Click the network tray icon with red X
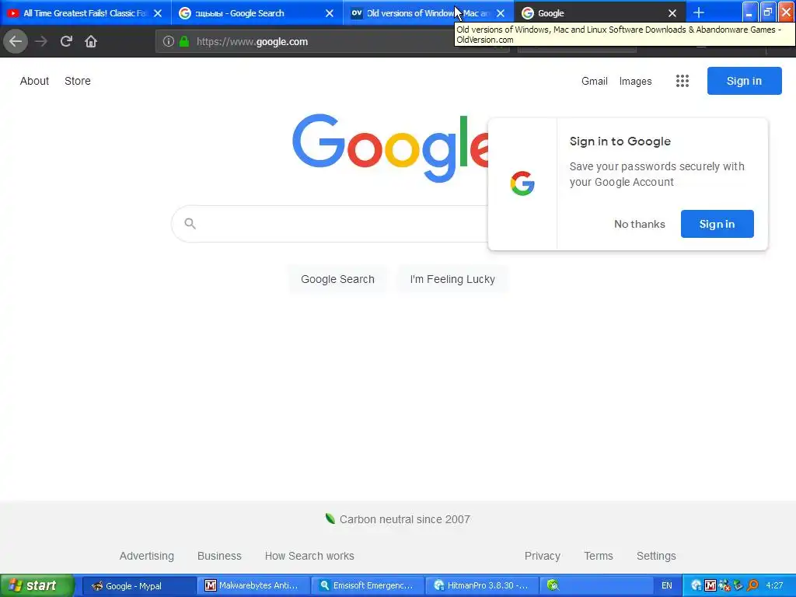 point(724,585)
